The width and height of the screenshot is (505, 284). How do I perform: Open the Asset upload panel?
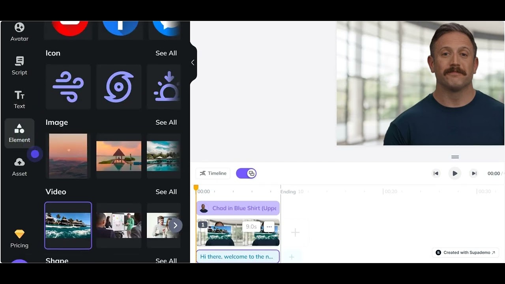19,167
